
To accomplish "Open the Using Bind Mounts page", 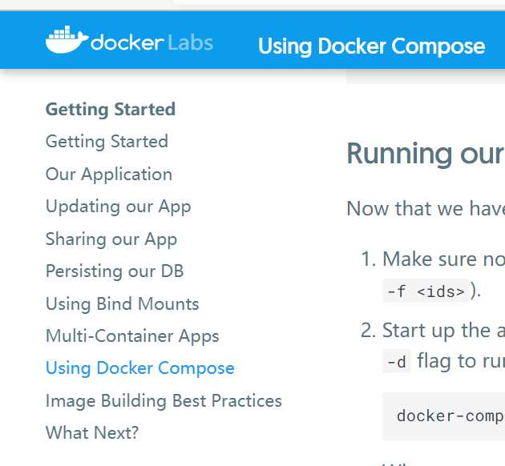I will coord(122,303).
